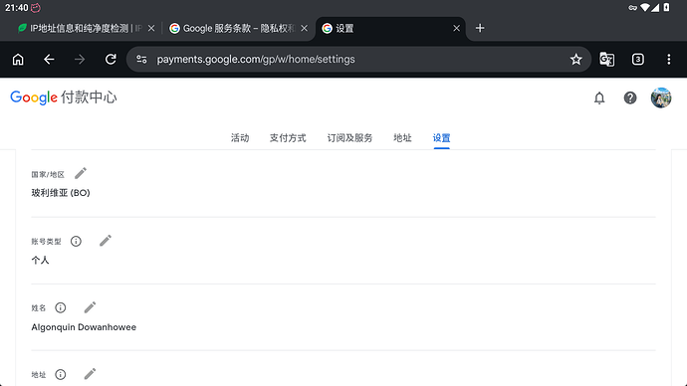This screenshot has height=386, width=687.
Task: Click the Google 付款中心 logo
Action: [x=64, y=97]
